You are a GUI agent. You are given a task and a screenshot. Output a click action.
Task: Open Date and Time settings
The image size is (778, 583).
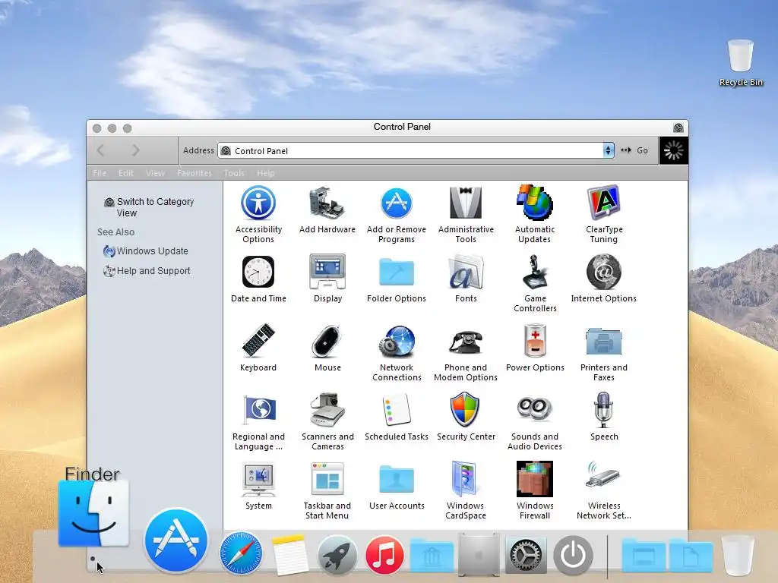tap(258, 278)
